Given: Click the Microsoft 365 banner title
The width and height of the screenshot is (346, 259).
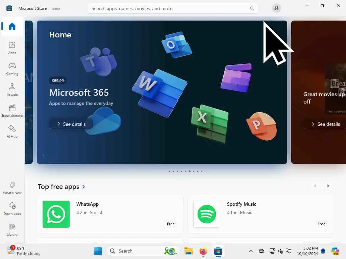Looking at the screenshot, I should tap(79, 92).
